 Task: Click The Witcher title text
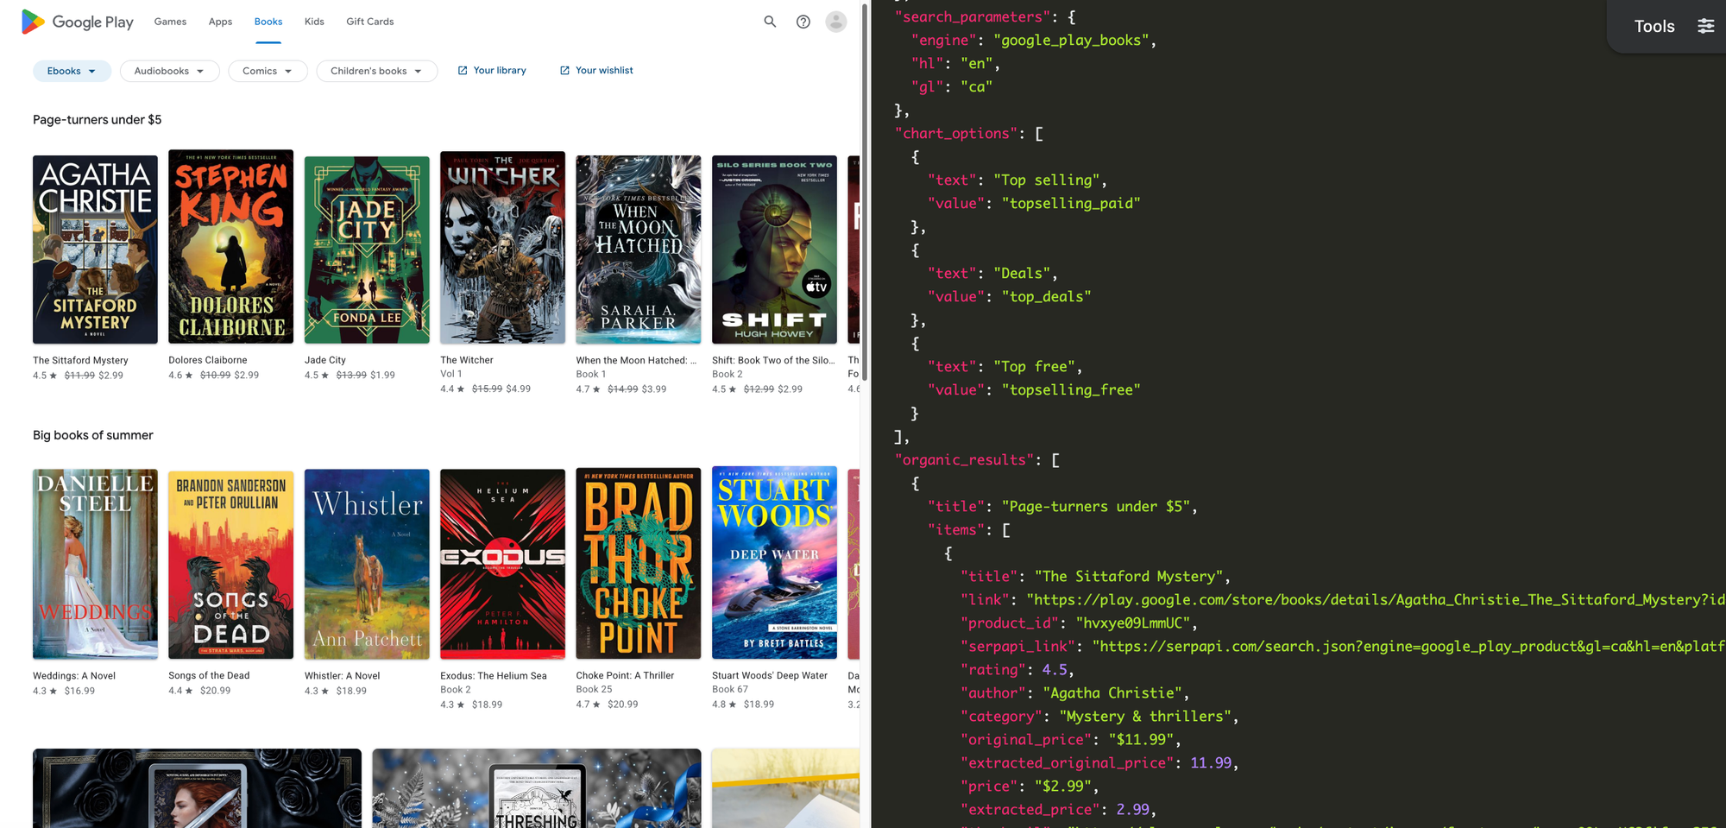coord(467,360)
